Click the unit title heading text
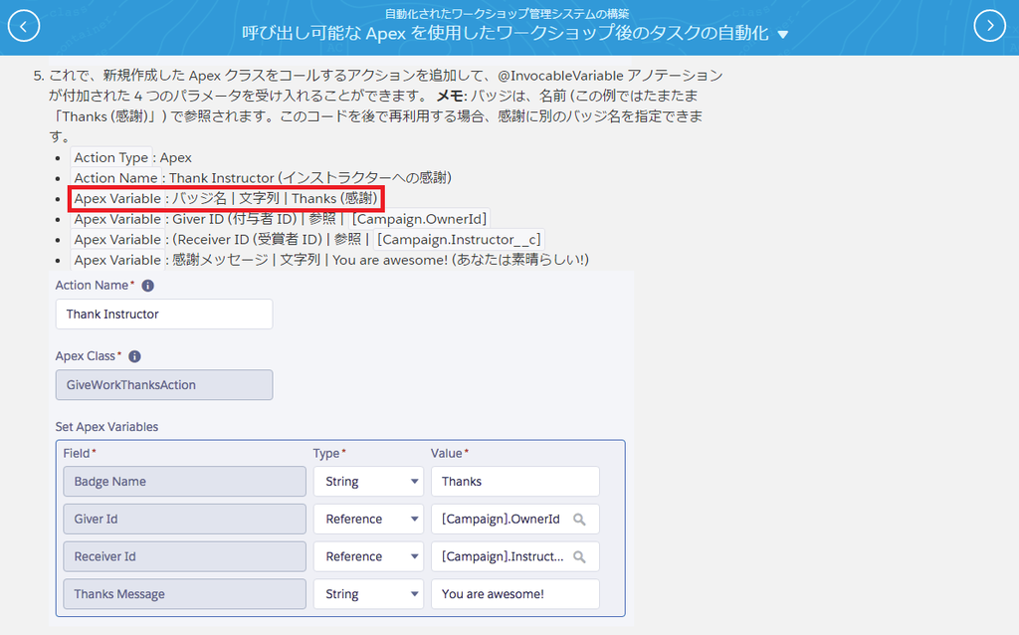Image resolution: width=1019 pixels, height=635 pixels. point(505,33)
